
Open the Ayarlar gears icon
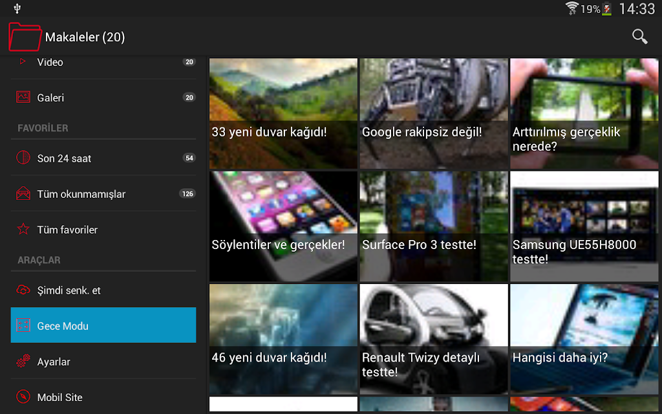[23, 361]
